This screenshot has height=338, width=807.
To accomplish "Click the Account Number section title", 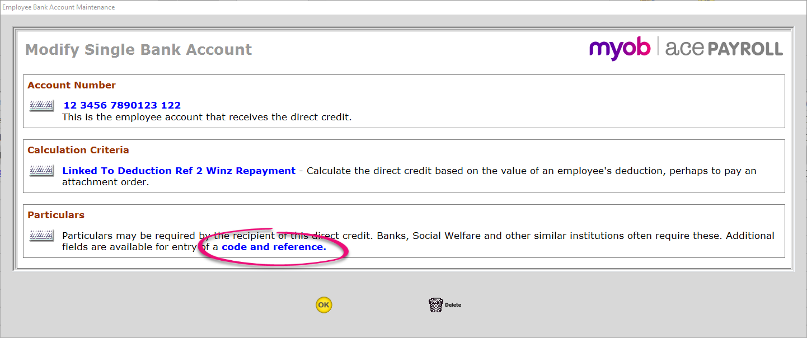I will (72, 85).
